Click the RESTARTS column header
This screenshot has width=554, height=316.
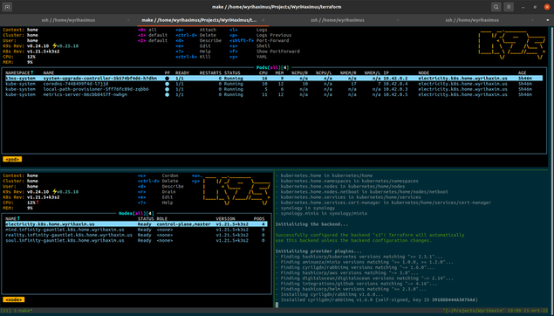pos(210,72)
